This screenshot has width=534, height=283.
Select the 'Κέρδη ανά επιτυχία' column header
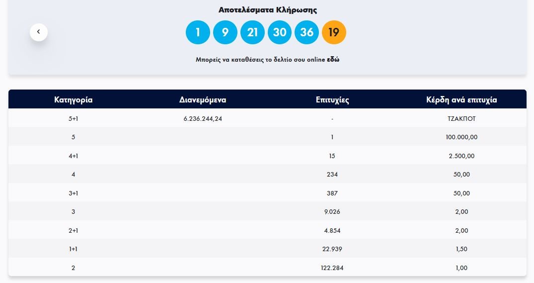(x=461, y=99)
